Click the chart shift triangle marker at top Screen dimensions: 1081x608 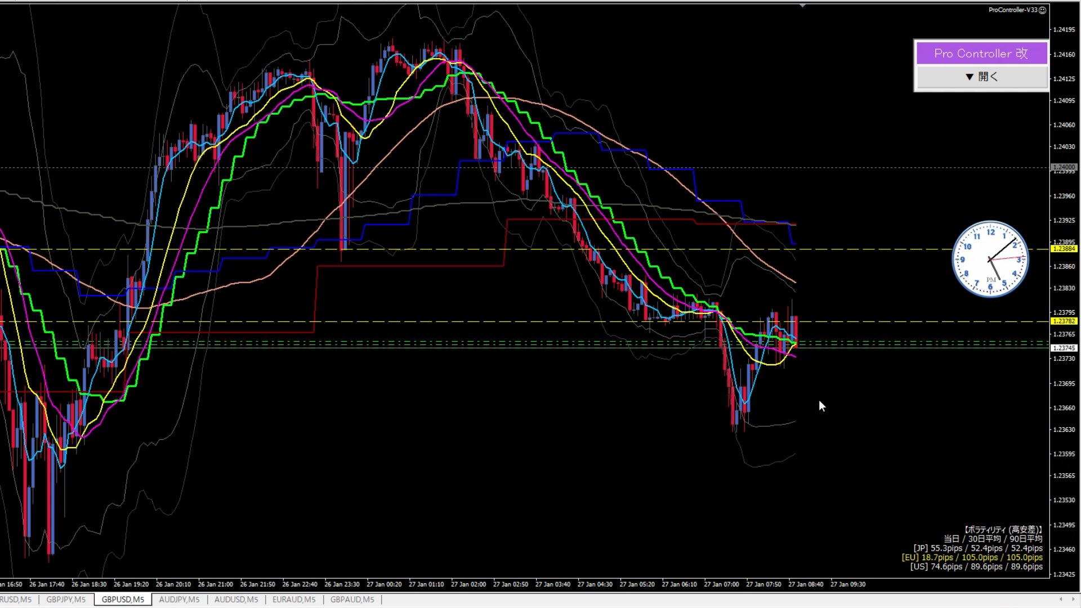point(802,5)
